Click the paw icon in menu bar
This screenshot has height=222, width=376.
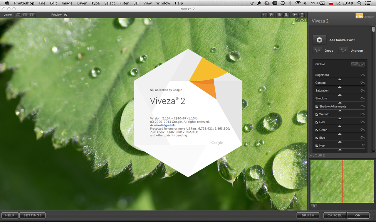pyautogui.click(x=252, y=3)
